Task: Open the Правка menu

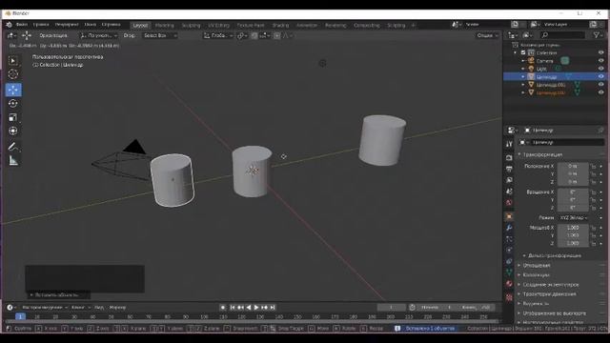Action: click(x=41, y=25)
